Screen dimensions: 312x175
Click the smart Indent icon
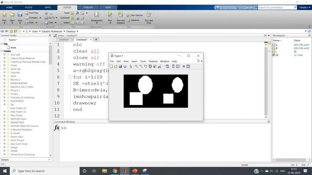coord(73,23)
